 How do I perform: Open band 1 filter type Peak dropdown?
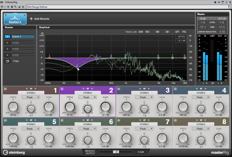(31, 97)
